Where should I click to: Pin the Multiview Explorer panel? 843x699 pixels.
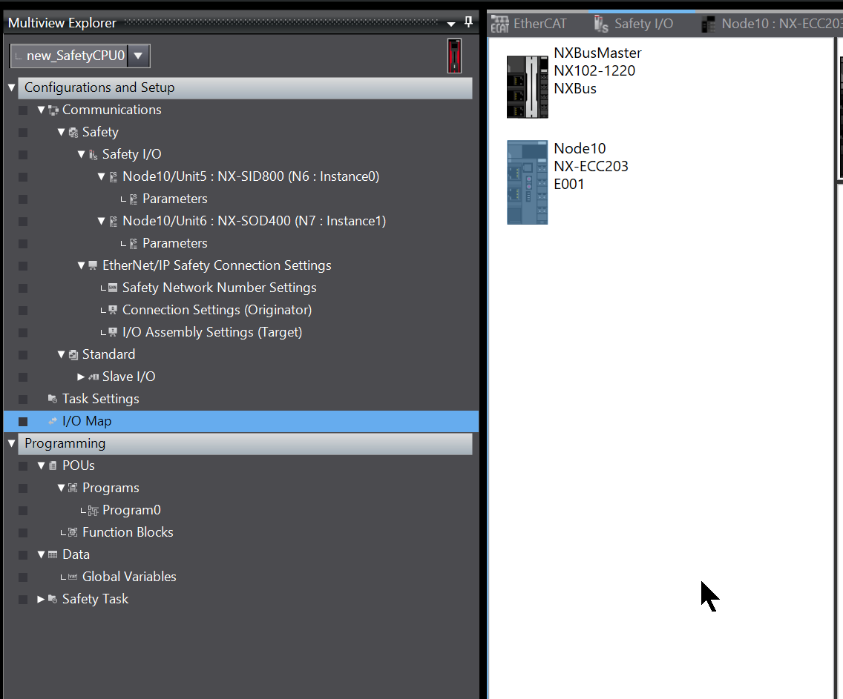[x=468, y=22]
